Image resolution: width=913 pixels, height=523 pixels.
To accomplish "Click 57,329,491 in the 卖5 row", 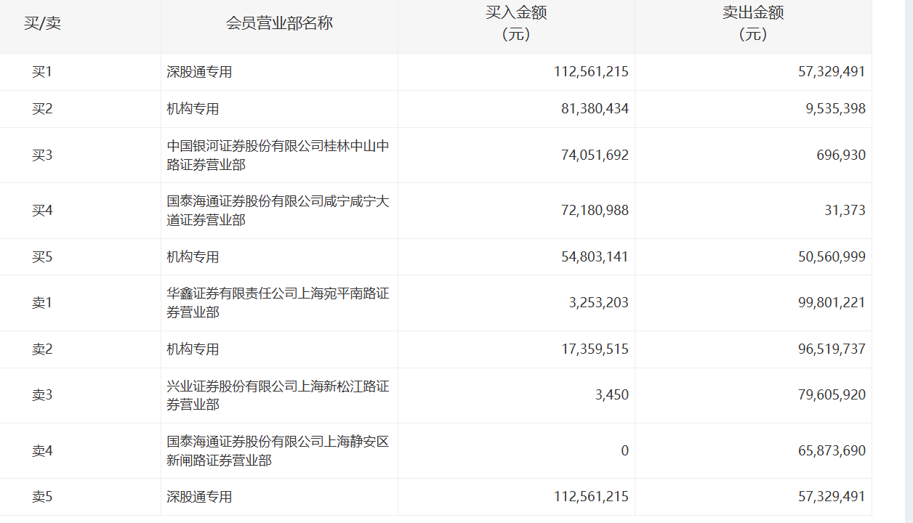I will point(832,497).
